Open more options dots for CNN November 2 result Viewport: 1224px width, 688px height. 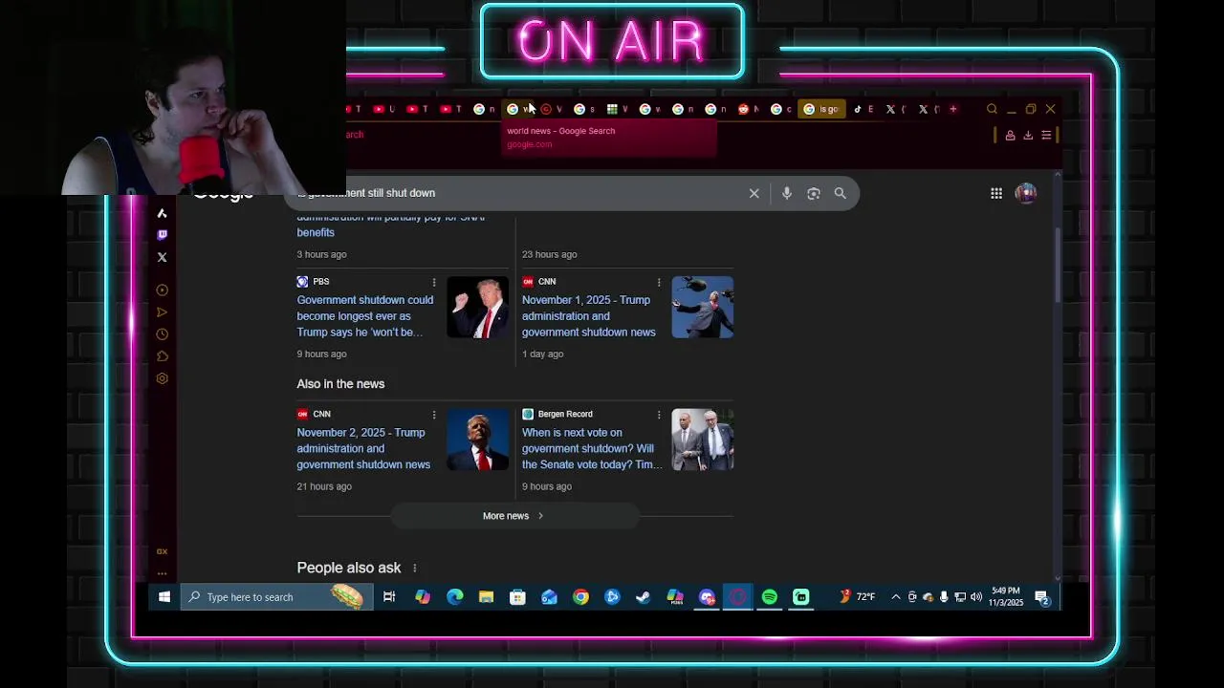tap(434, 415)
